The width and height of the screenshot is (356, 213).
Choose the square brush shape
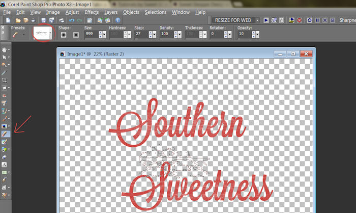click(76, 35)
